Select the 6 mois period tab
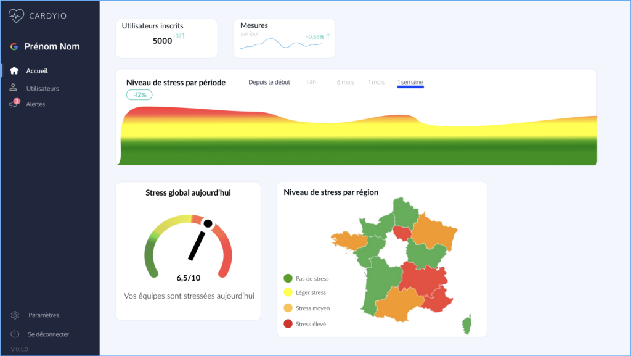Image resolution: width=631 pixels, height=356 pixels. tap(345, 82)
